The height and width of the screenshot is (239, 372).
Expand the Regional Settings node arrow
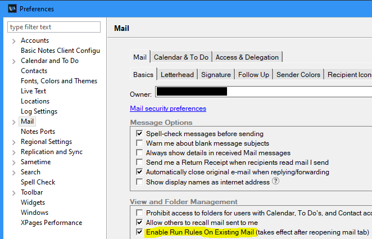[x=13, y=142]
